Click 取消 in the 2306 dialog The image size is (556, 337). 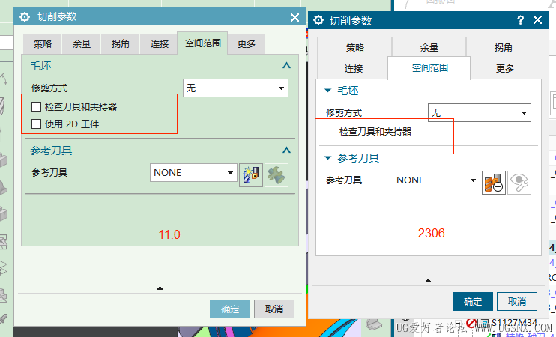(x=517, y=302)
